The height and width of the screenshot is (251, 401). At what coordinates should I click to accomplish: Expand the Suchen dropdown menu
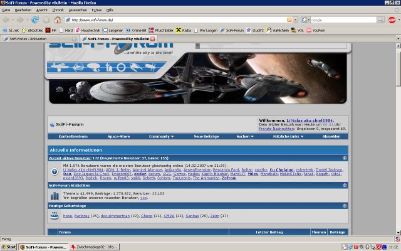[244, 136]
